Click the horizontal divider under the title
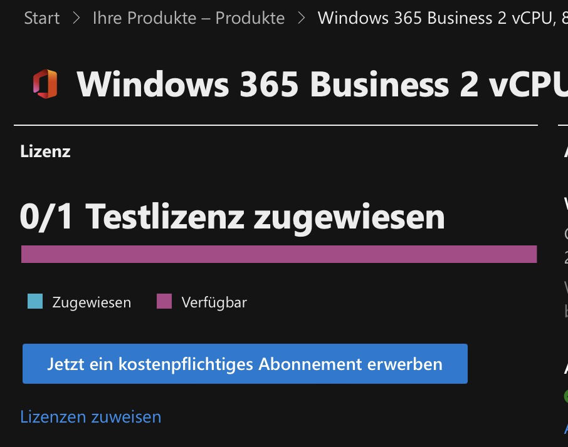Screen dimensions: 568x447 tap(276, 125)
